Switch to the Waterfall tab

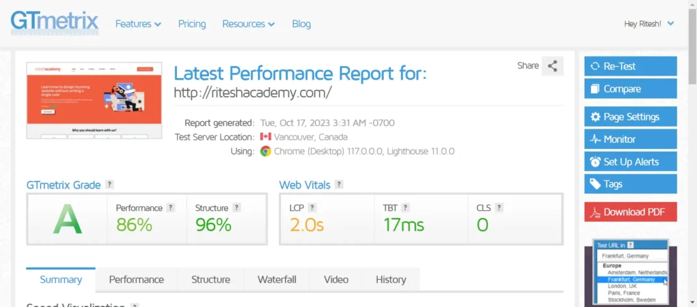click(x=276, y=280)
